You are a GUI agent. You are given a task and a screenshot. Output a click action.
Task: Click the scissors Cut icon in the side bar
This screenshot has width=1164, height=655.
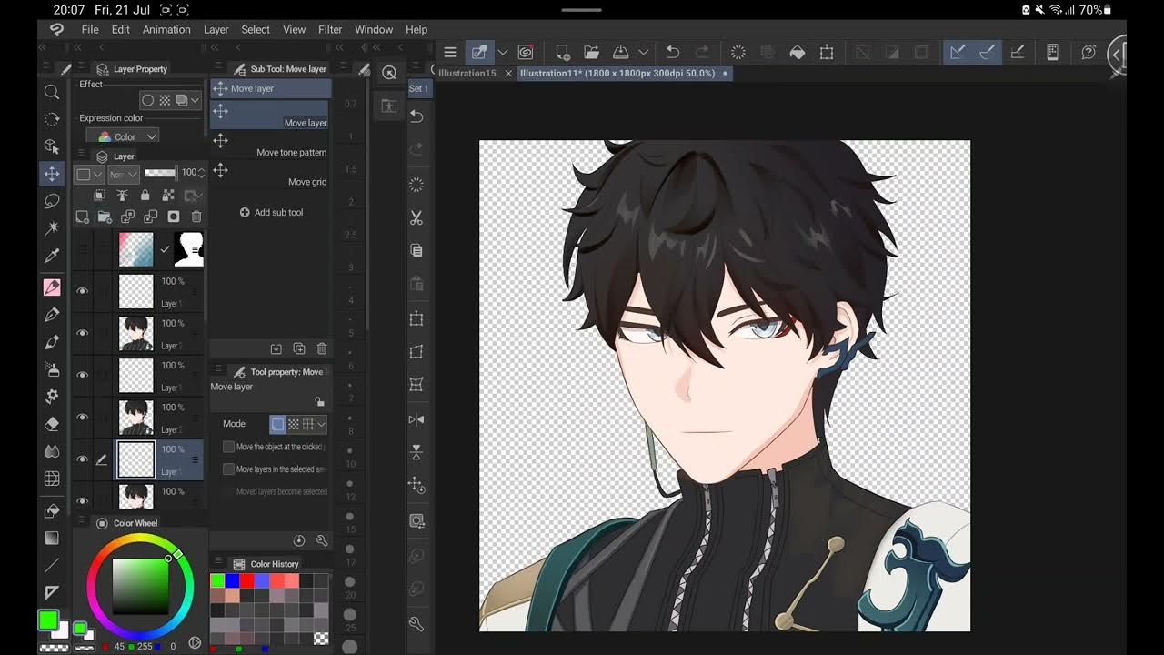[x=416, y=217]
